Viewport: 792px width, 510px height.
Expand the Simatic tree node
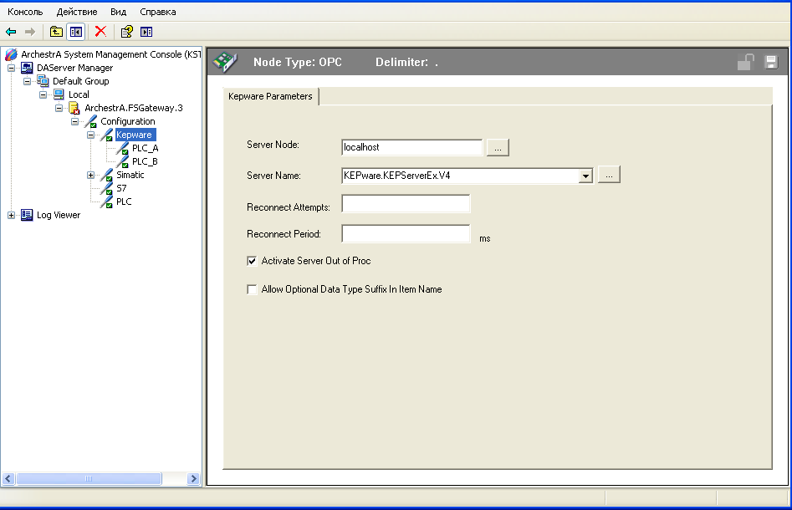pyautogui.click(x=90, y=175)
